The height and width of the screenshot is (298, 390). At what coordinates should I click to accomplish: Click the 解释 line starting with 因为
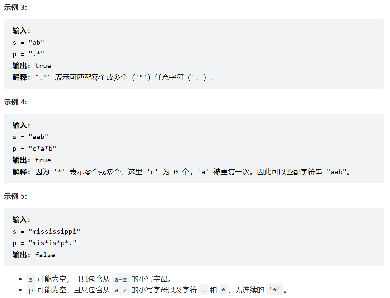(x=181, y=172)
